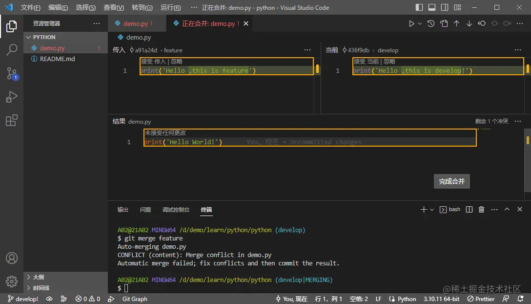Switch to the demo.py editor tab
Viewport: 531px width, 304px height.
point(137,23)
